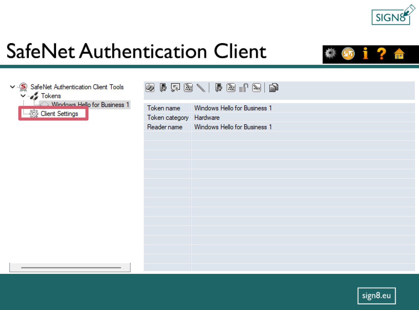Click the 'Token category' label cell
419x310 pixels.
167,118
